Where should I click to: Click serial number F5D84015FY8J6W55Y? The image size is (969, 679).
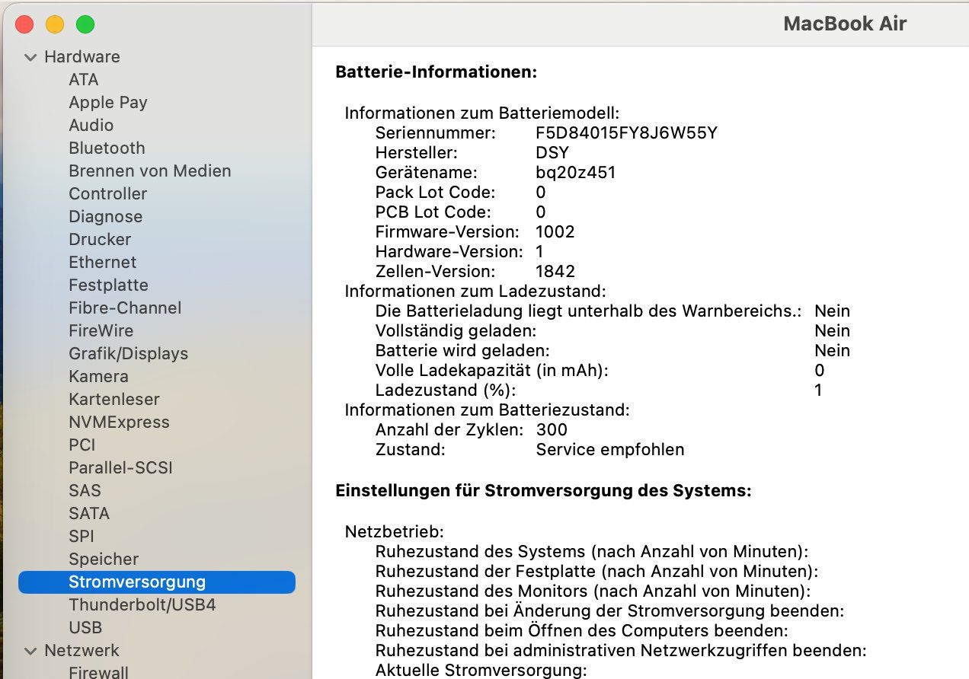coord(626,133)
